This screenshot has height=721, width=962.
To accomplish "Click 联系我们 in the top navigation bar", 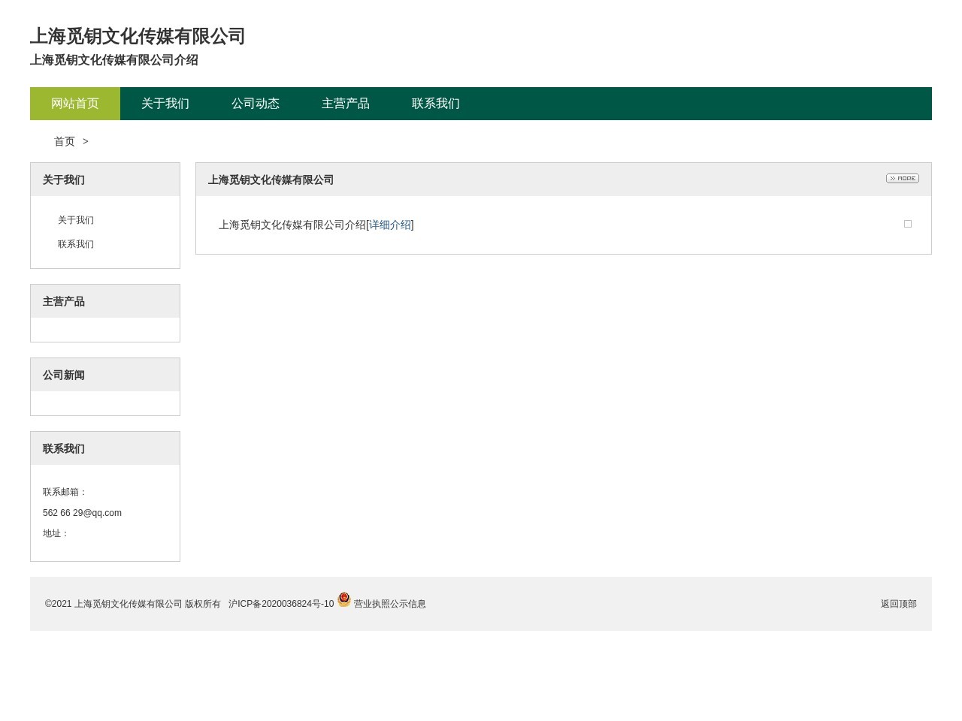I will (436, 104).
